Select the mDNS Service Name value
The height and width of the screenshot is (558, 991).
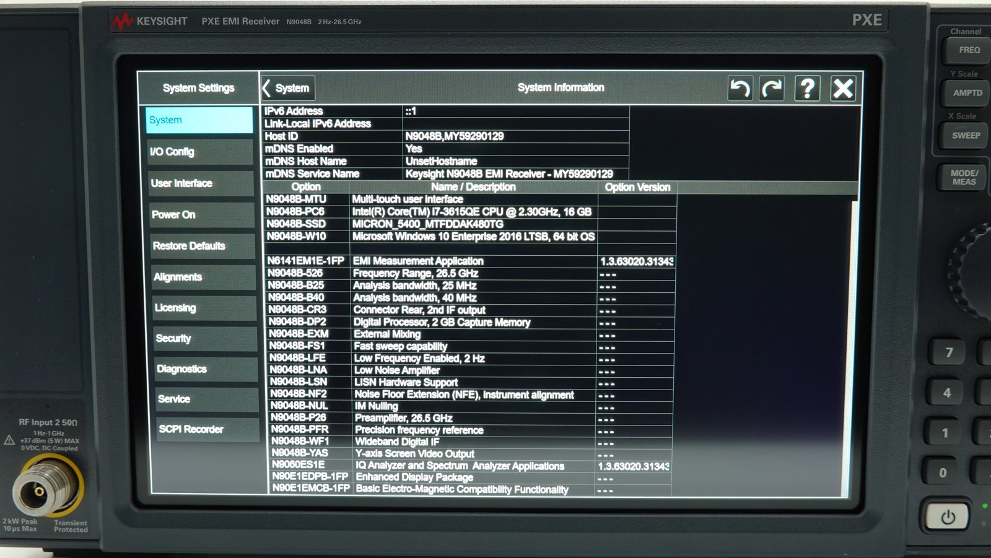(x=509, y=174)
